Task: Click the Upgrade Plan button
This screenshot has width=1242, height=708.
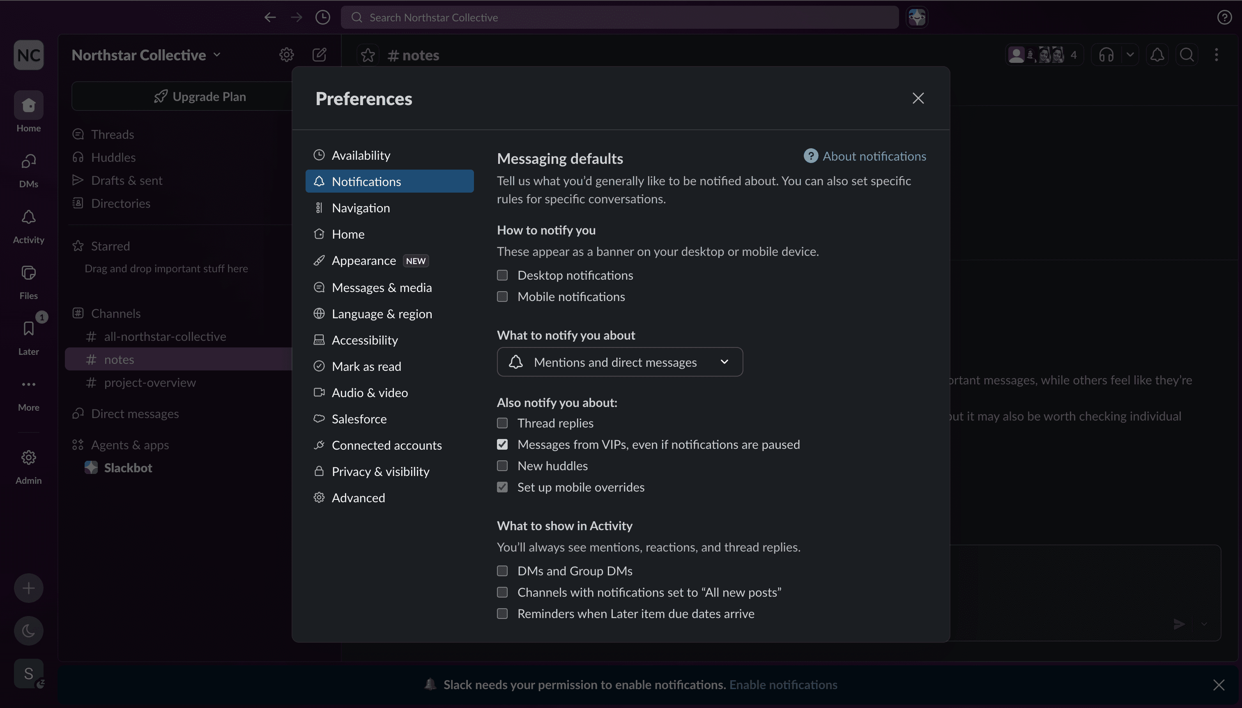Action: tap(199, 96)
